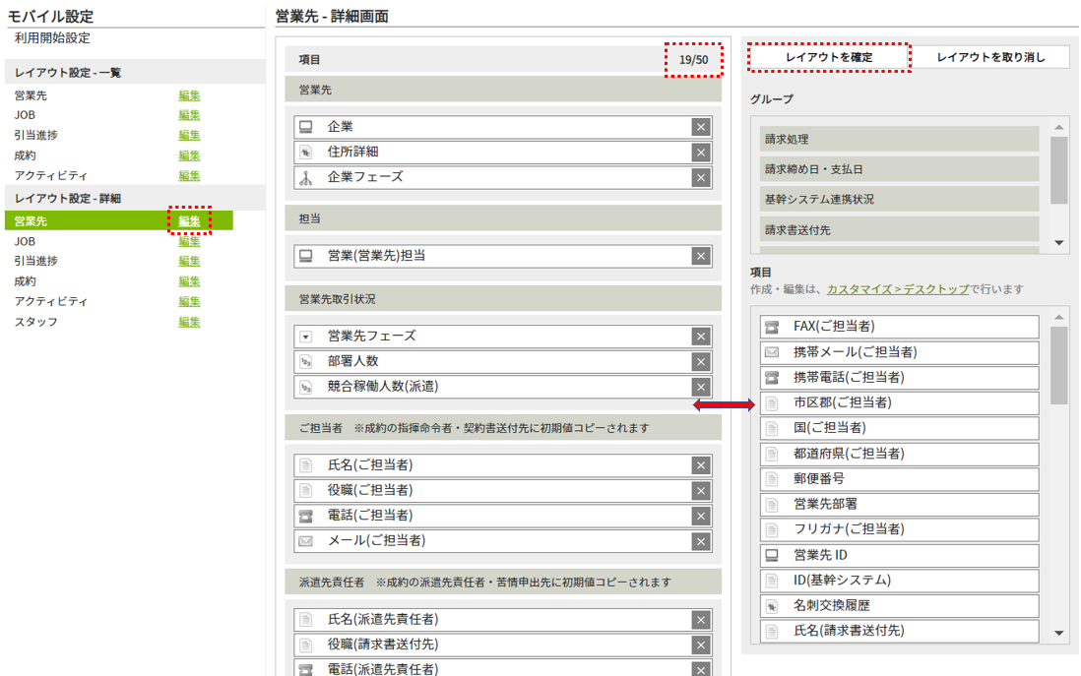Screen dimensions: 1081x676
Task: Confirm layout with レイアウトを確定 button
Action: 829,58
